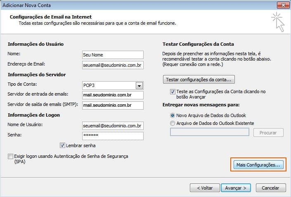Choose Arquivo de Dados do Outlook Existente
This screenshot has width=291, height=197.
pos(173,123)
